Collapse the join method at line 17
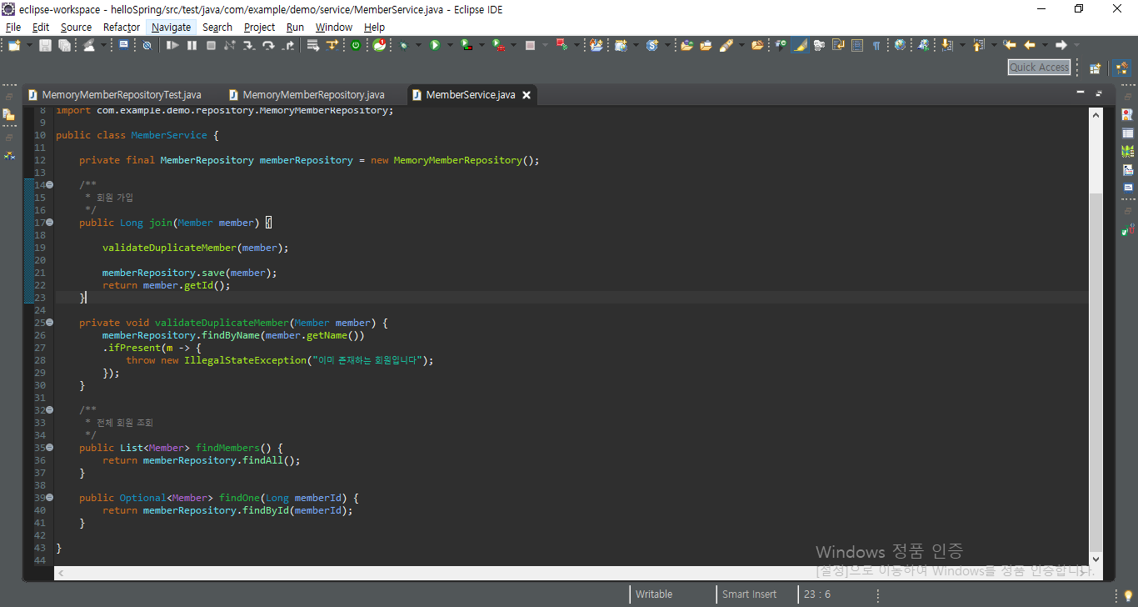Image resolution: width=1138 pixels, height=607 pixels. coord(50,223)
